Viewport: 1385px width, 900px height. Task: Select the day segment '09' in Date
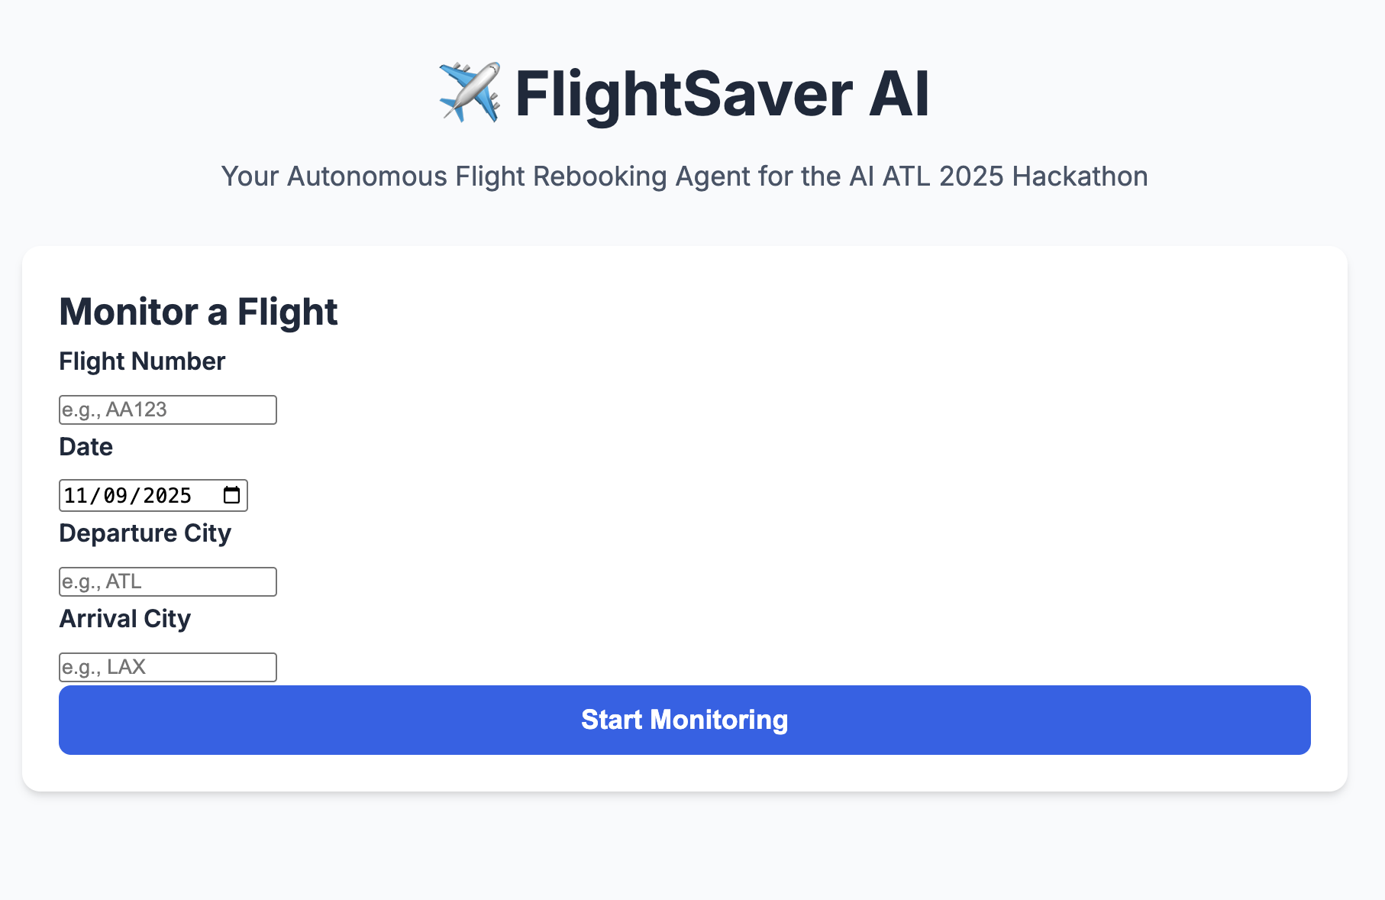click(115, 496)
